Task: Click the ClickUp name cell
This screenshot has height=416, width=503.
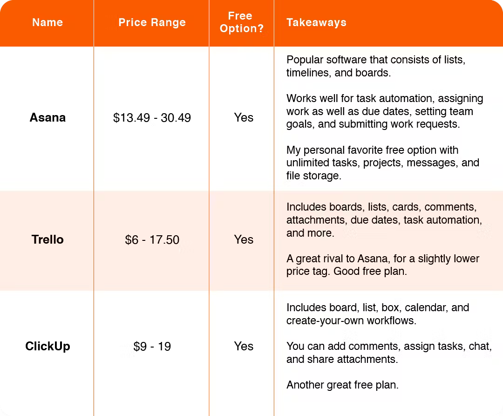Action: [x=48, y=347]
